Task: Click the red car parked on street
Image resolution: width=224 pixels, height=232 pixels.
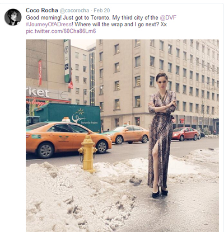Action: click(x=185, y=134)
